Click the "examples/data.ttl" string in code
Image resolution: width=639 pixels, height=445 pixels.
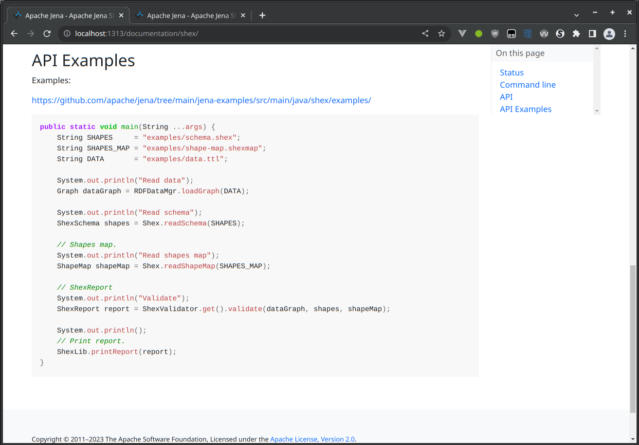point(183,159)
